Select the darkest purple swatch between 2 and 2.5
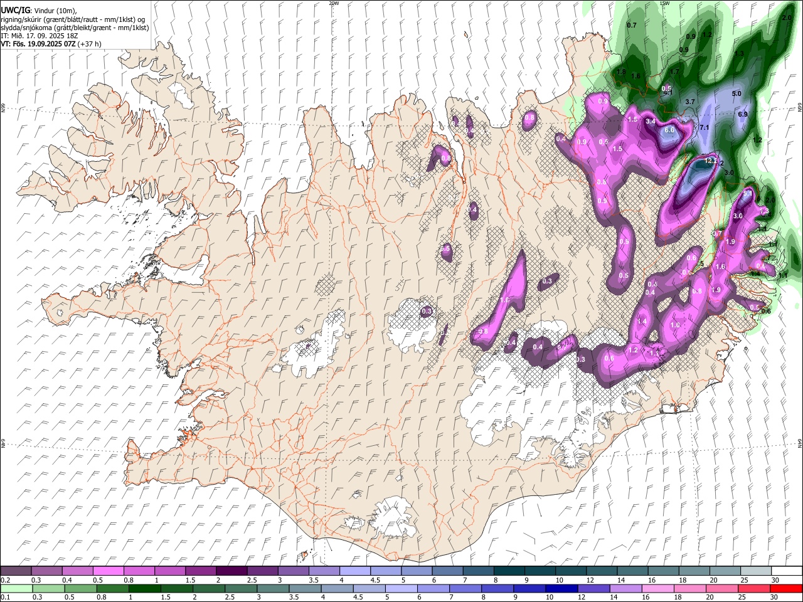803x602 pixels. click(231, 571)
